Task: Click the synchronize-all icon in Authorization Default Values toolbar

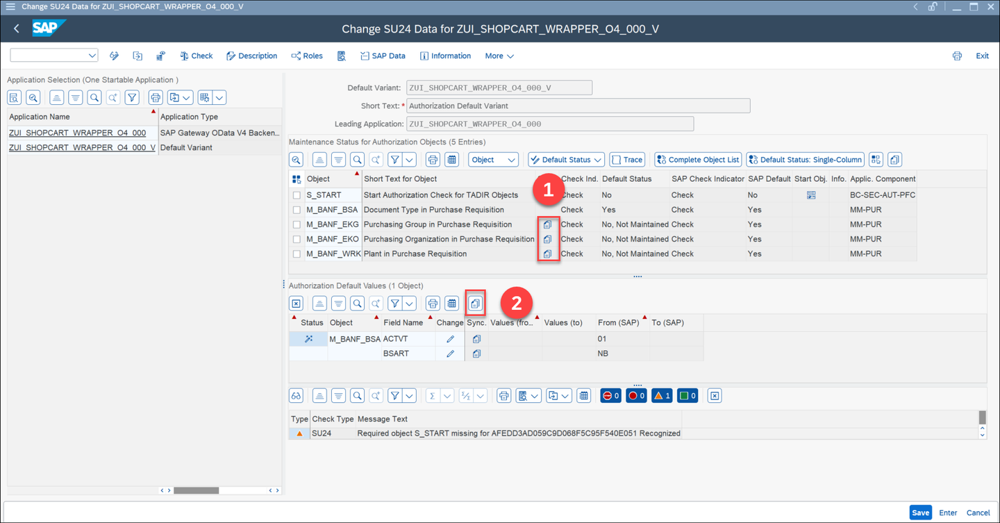Action: [x=475, y=304]
